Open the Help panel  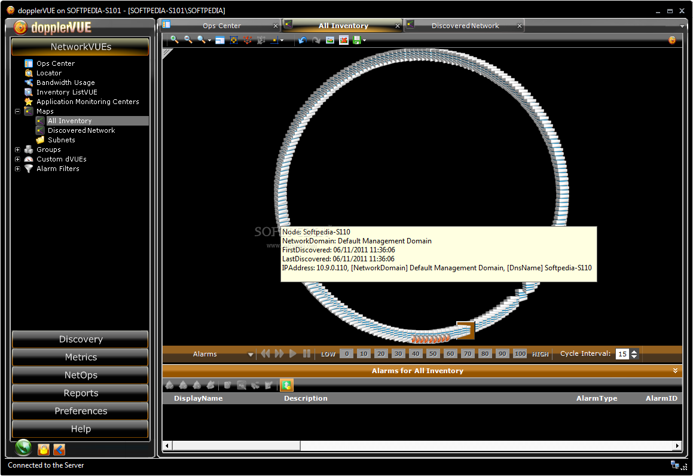tap(81, 429)
